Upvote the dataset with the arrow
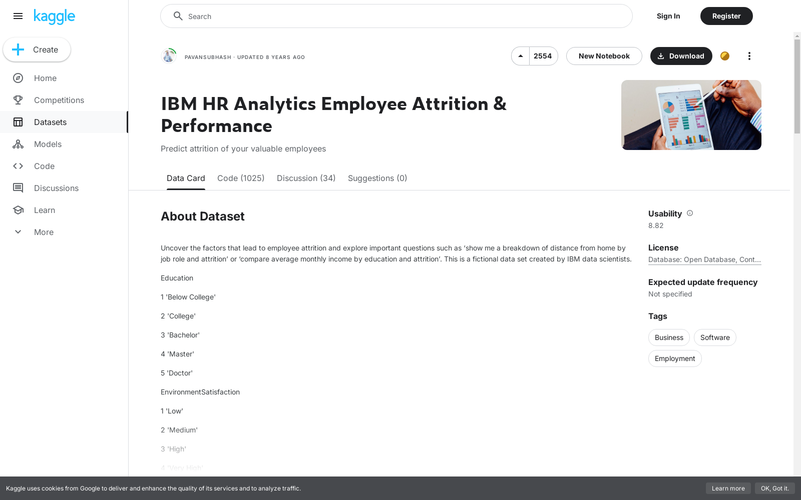The height and width of the screenshot is (500, 801). 521,56
